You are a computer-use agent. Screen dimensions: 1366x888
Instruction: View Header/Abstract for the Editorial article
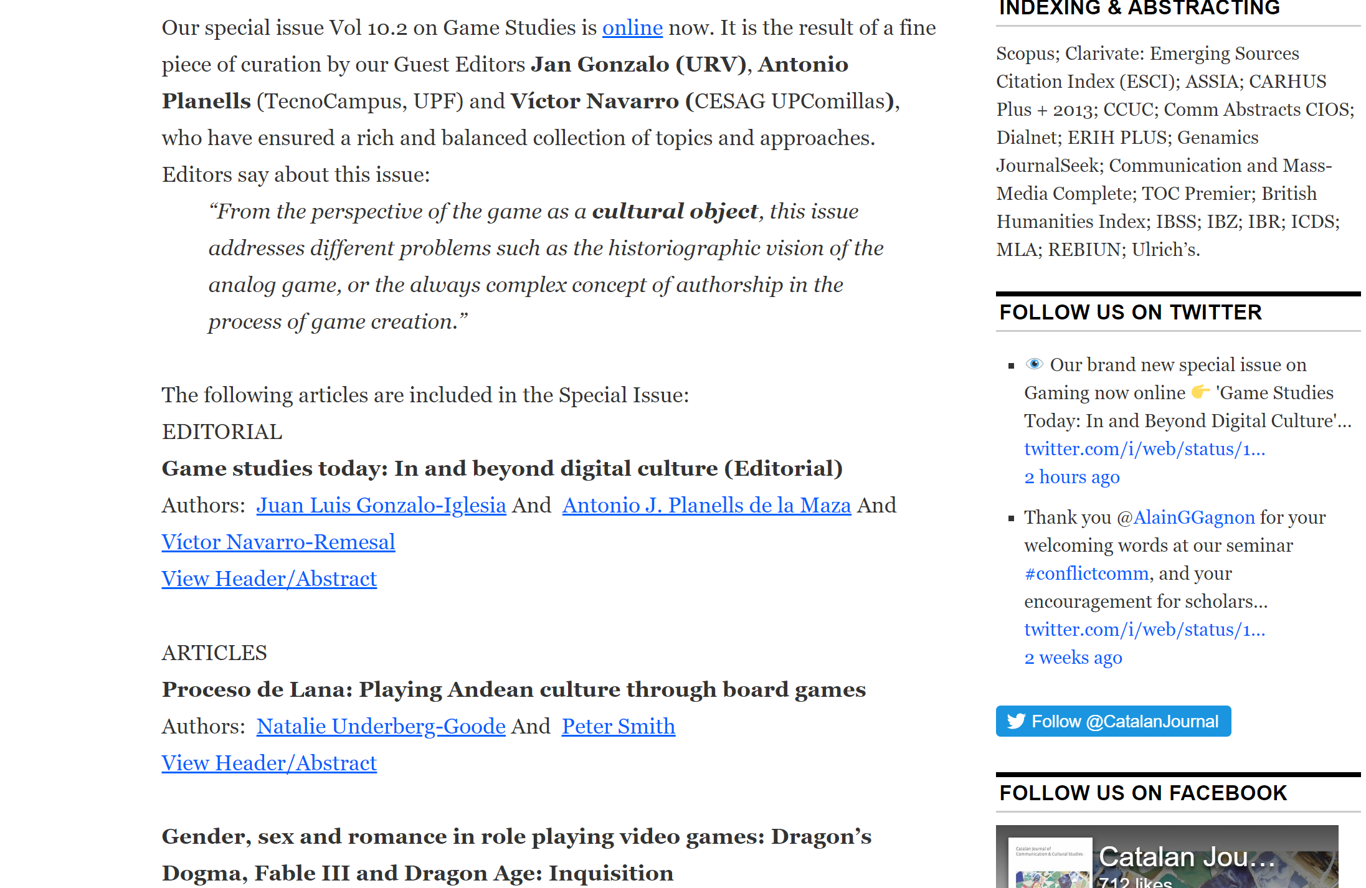pos(268,579)
